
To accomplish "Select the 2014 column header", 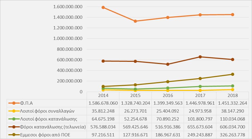I will tap(103, 96).
